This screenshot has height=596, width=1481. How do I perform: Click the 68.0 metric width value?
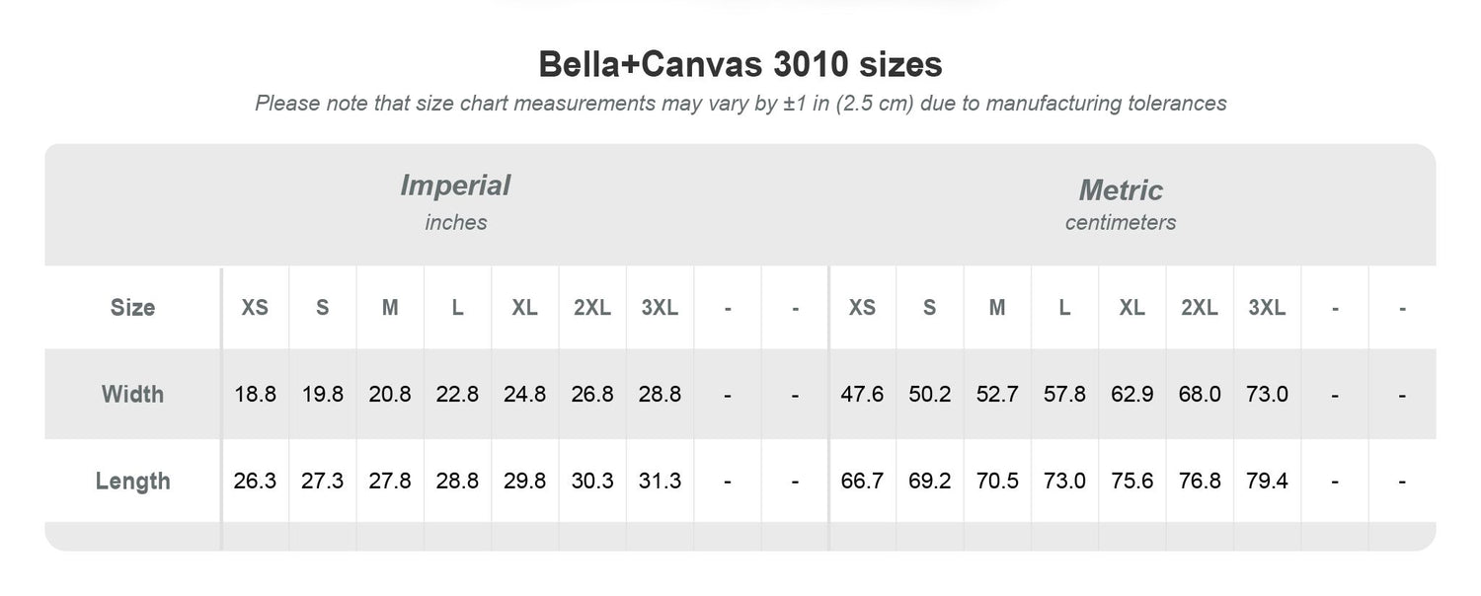click(1199, 394)
